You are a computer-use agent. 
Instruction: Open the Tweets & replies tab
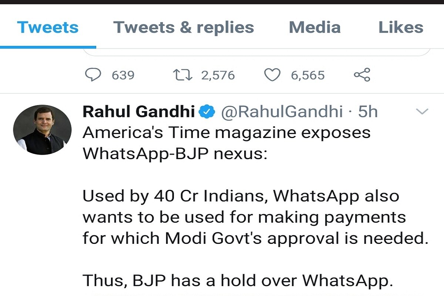pos(184,27)
